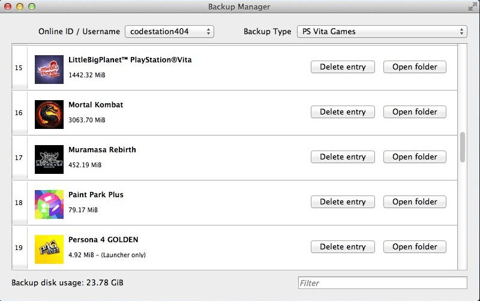This screenshot has width=480, height=301.
Task: Click row number 18
Action: pos(19,203)
